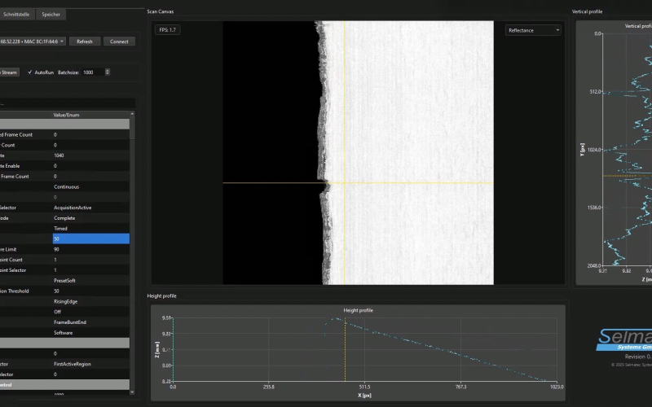Select the Off value cell
This screenshot has width=652, height=407.
tap(90, 312)
